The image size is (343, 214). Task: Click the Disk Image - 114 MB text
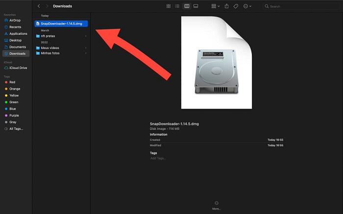(x=165, y=129)
